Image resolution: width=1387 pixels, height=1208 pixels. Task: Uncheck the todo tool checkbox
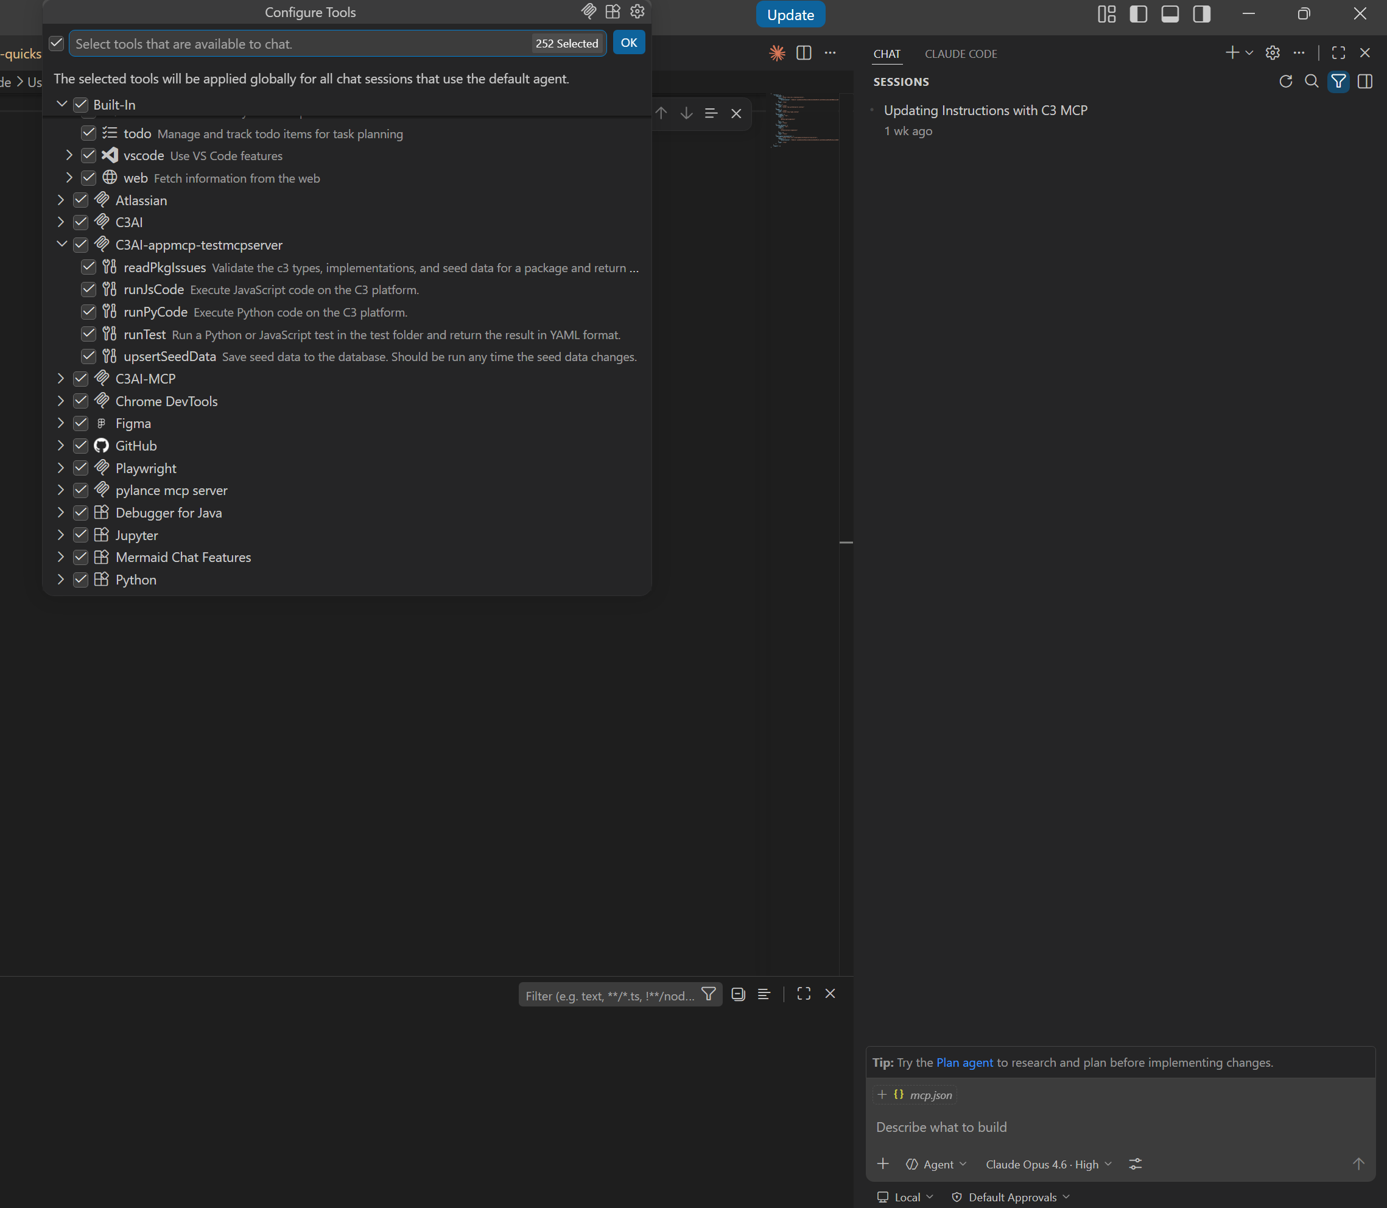point(89,133)
